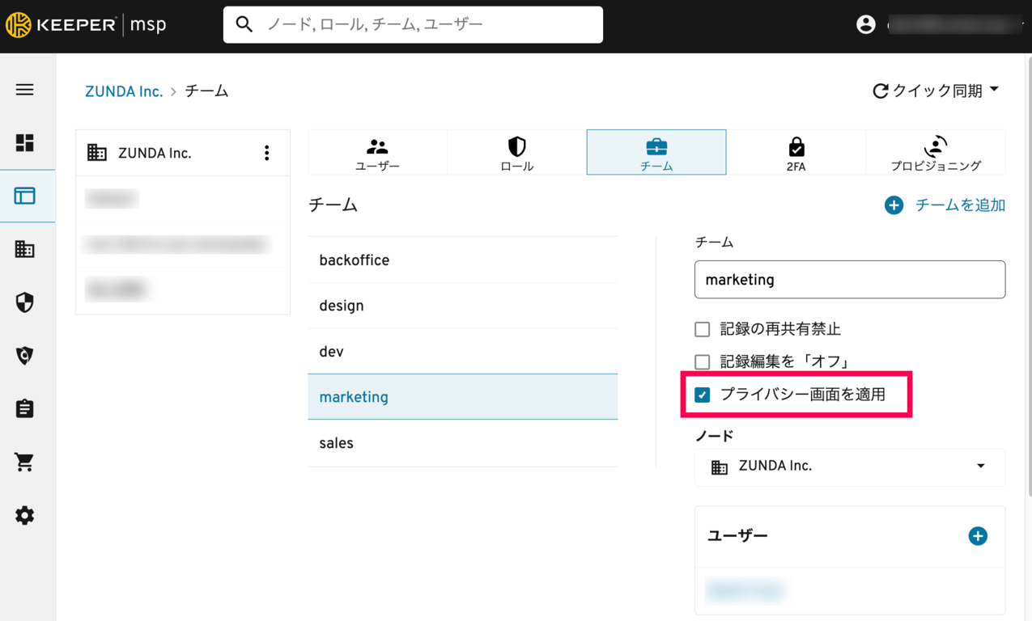Click the shopping cart icon in the sidebar
This screenshot has width=1032, height=621.
[25, 462]
